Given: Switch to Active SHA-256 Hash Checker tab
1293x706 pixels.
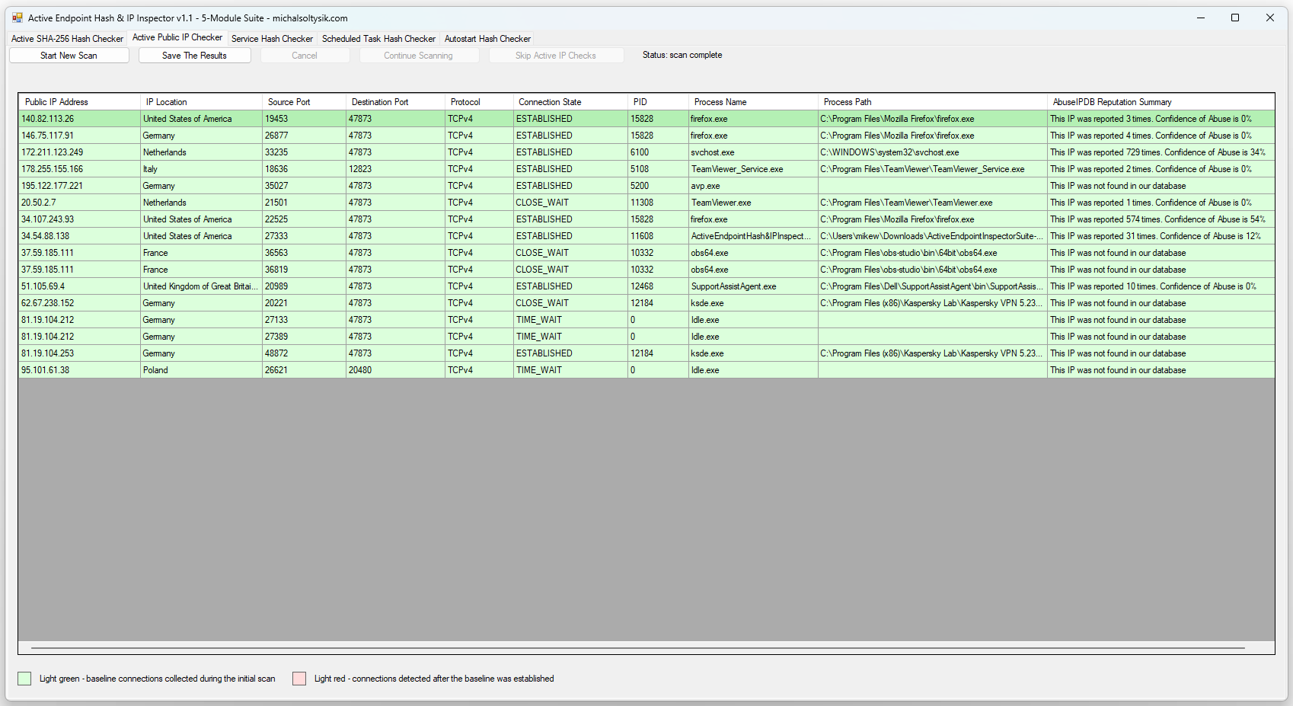Looking at the screenshot, I should [67, 39].
